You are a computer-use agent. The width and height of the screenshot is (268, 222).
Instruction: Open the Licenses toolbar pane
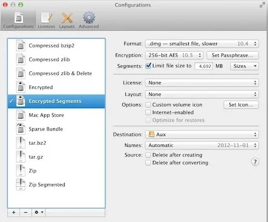(x=46, y=20)
